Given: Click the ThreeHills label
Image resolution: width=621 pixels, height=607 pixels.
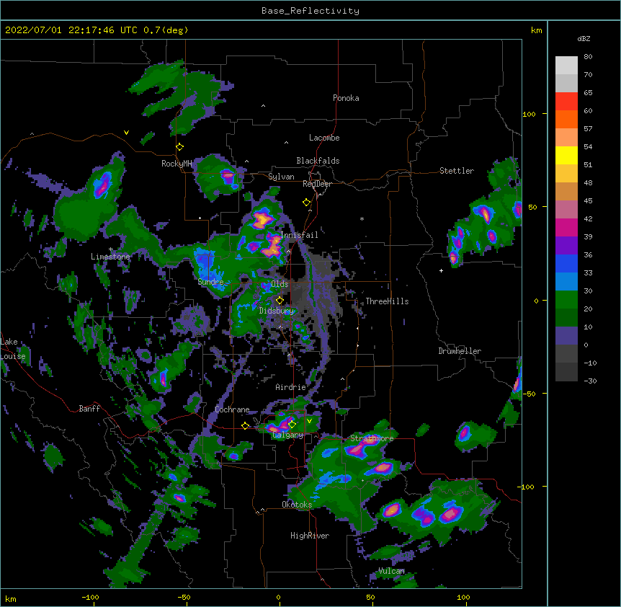Looking at the screenshot, I should pos(387,301).
